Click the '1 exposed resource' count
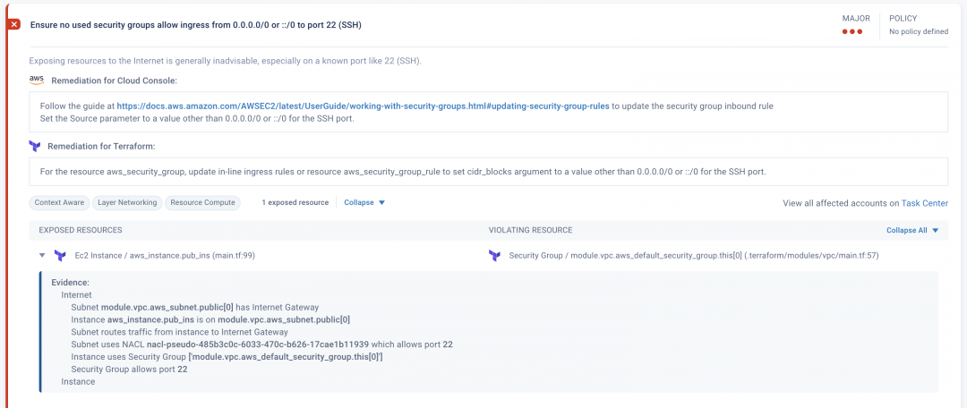Viewport: 967px width, 408px height. [295, 202]
